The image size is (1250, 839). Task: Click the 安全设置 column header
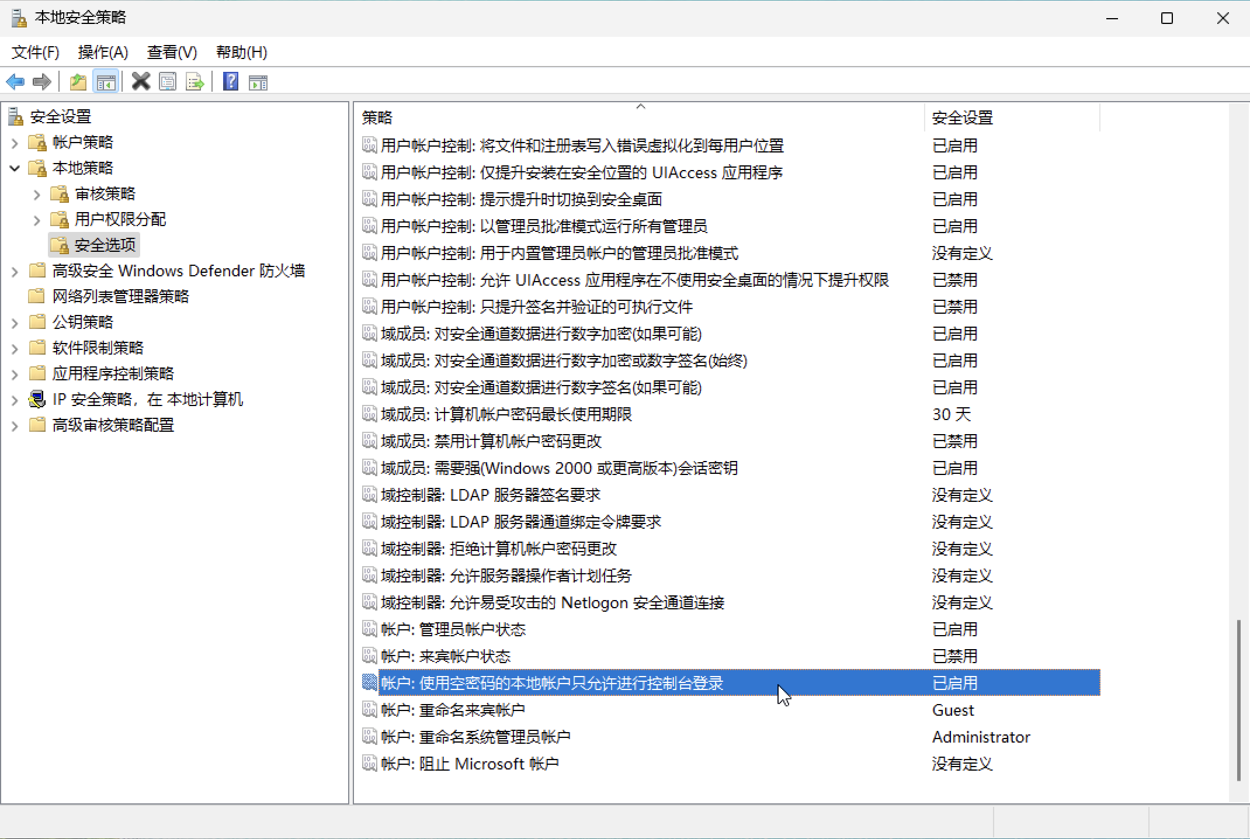tap(962, 118)
